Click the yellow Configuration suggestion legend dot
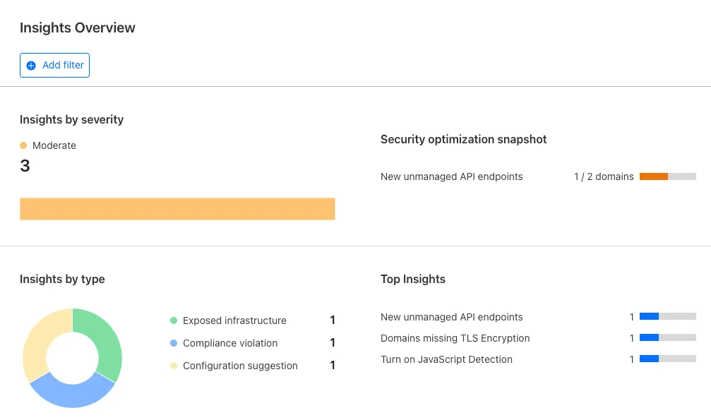 click(x=173, y=366)
